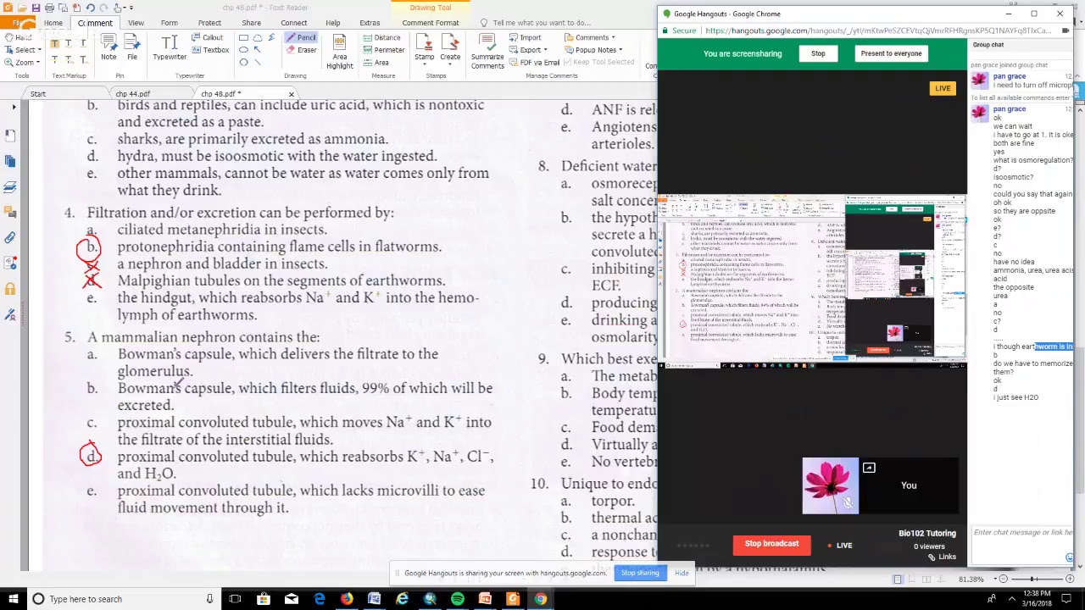
Task: Open Google Chrome from the taskbar
Action: (x=540, y=599)
